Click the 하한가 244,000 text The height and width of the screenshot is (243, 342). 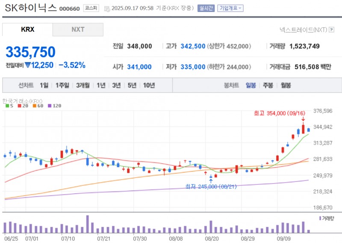tap(229, 67)
